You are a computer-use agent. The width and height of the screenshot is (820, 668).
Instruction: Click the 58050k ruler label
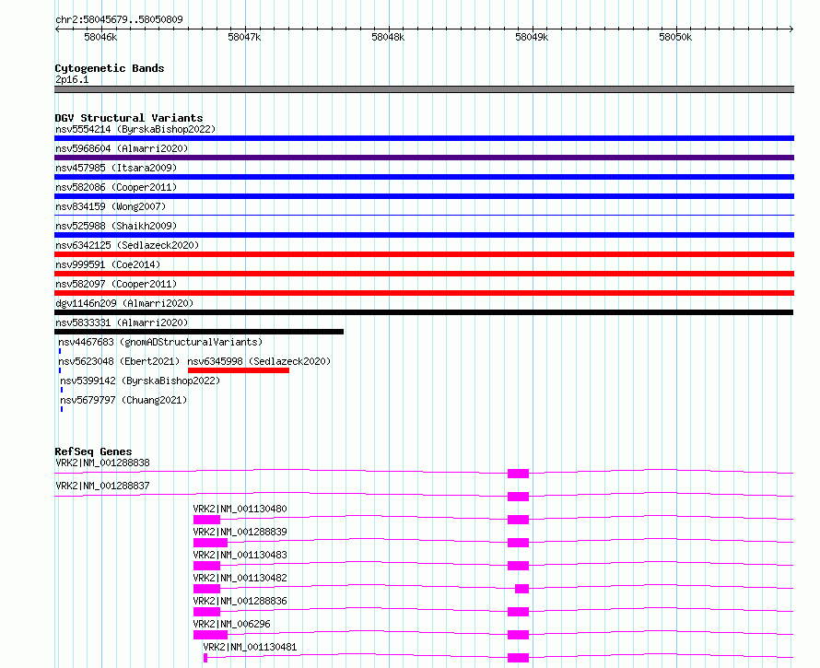coord(675,37)
